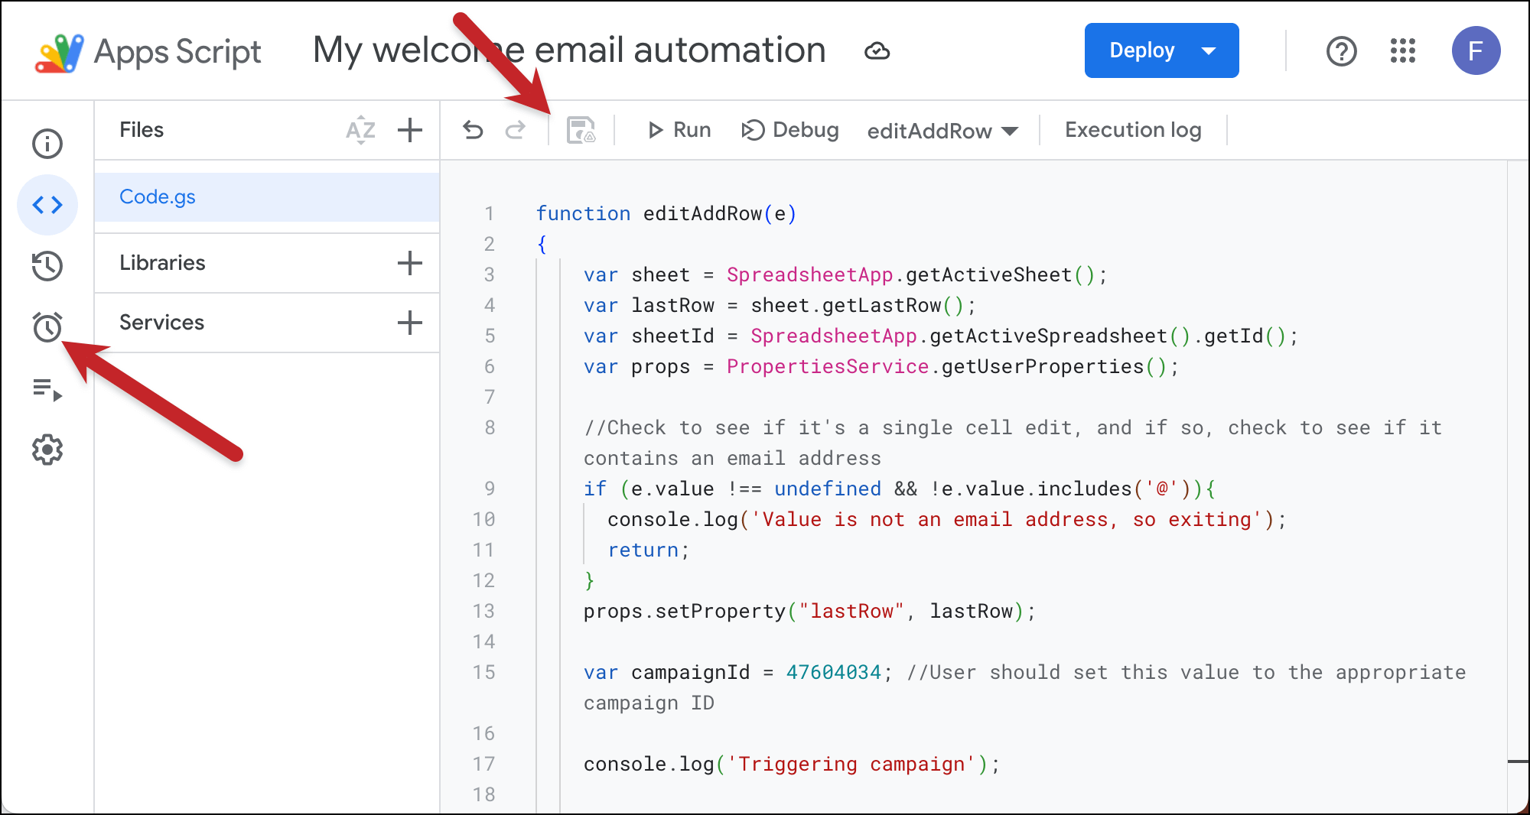Open the Execution log
The width and height of the screenshot is (1530, 815).
pyautogui.click(x=1133, y=130)
